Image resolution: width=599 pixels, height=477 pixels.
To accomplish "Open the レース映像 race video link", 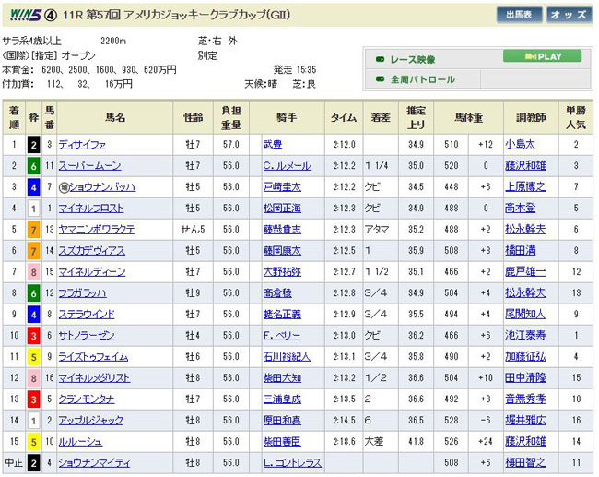I will click(415, 59).
